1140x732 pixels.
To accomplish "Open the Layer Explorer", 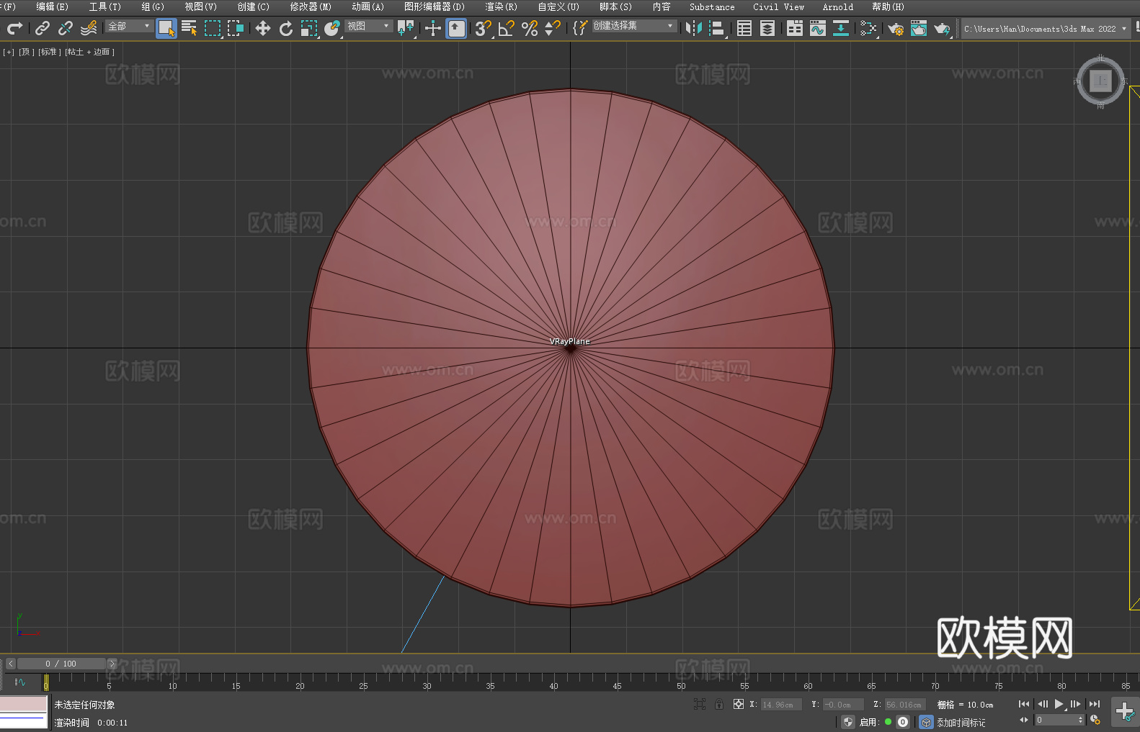I will click(x=767, y=28).
